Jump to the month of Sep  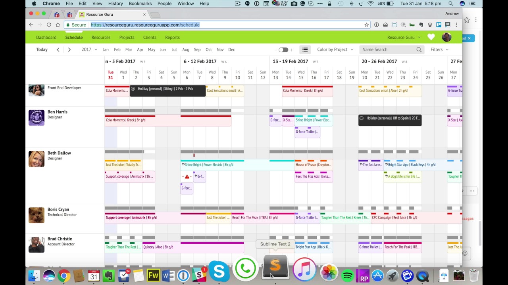pyautogui.click(x=197, y=49)
